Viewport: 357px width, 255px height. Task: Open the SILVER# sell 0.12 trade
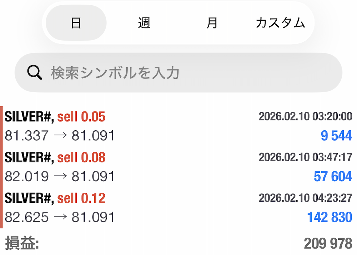[x=55, y=198]
